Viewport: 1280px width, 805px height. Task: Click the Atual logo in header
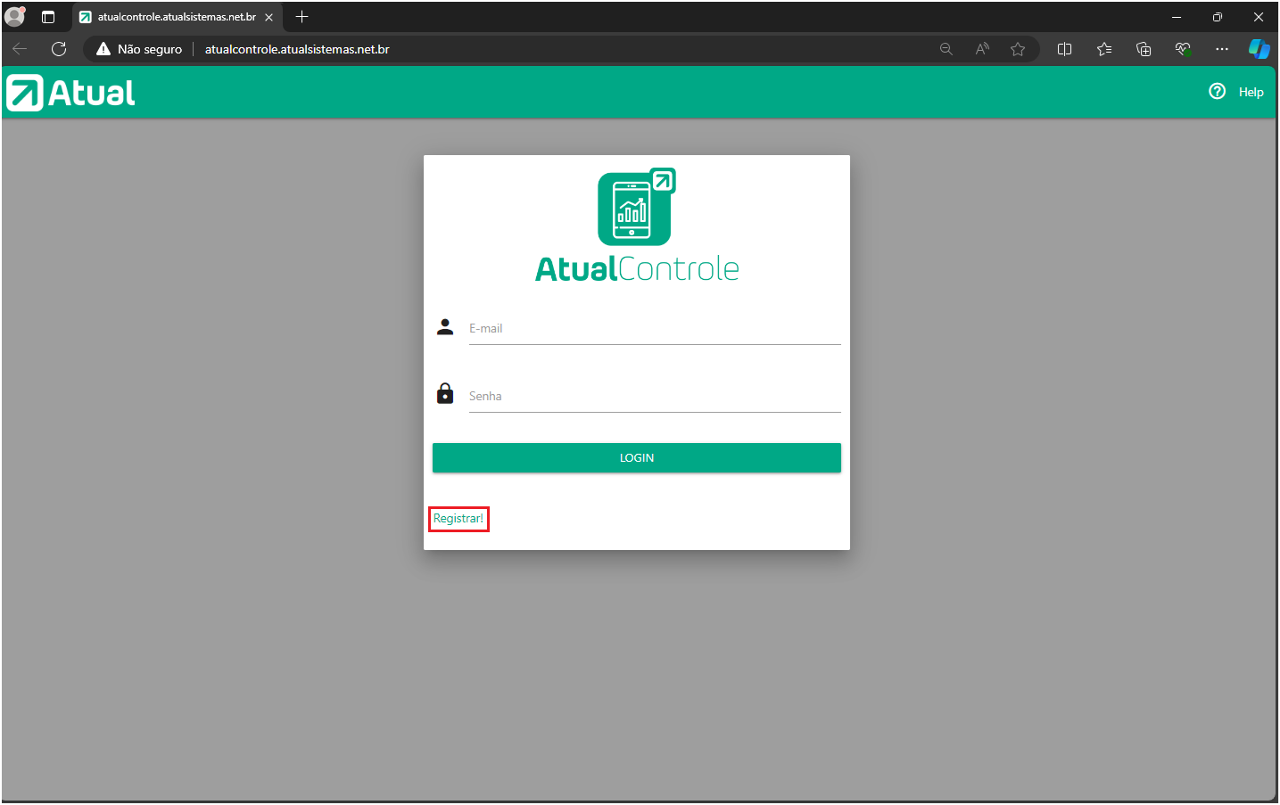coord(70,93)
